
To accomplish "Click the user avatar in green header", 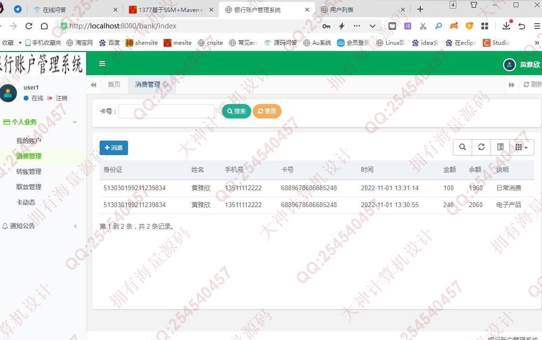I will (509, 65).
